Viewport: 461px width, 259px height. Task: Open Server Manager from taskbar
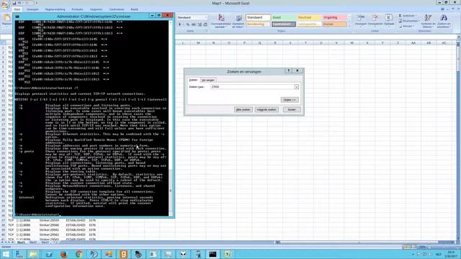19,254
